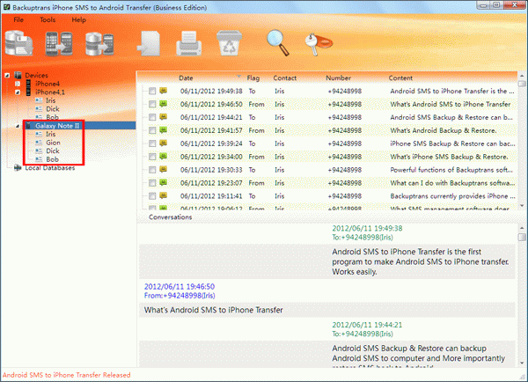Tick checkbox for 19:41:57 message
This screenshot has width=528, height=382.
coord(152,130)
